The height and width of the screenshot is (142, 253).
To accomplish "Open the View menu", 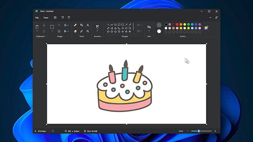I will point(46,18).
